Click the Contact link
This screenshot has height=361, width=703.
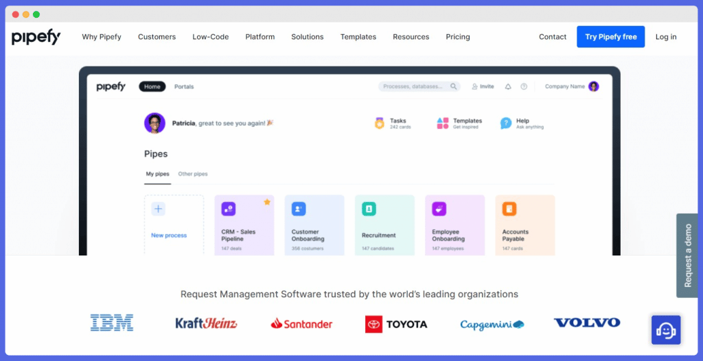[x=553, y=37]
